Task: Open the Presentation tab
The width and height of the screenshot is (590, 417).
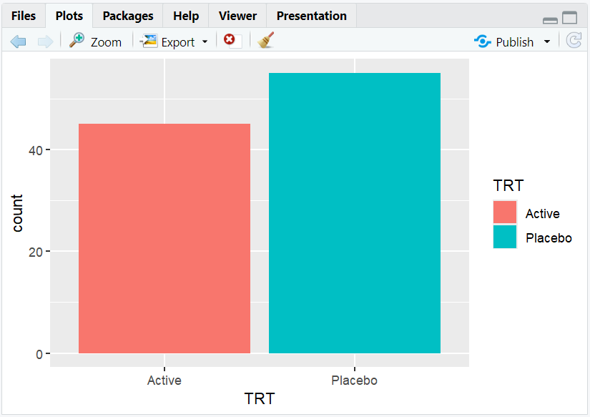Action: coord(311,16)
